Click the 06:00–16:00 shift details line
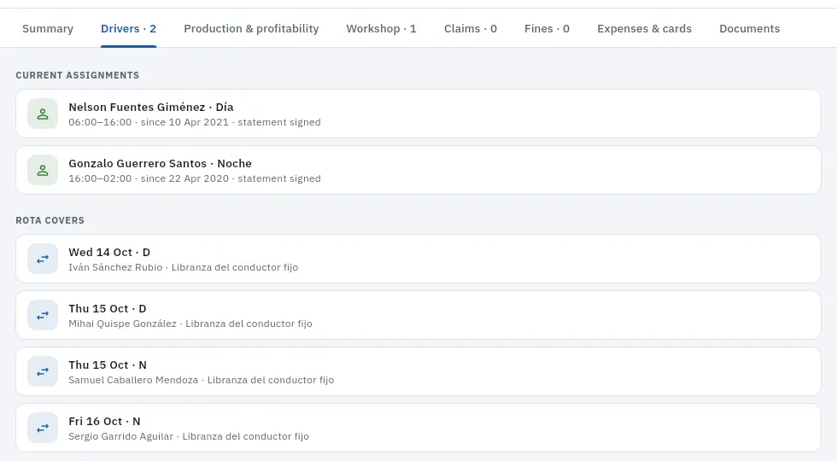The image size is (837, 461). (195, 122)
